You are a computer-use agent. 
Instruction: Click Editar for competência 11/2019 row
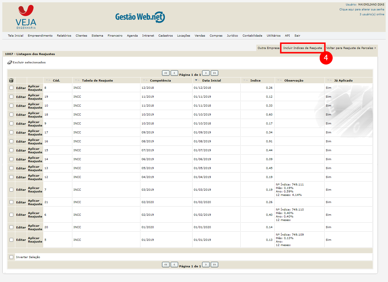pyautogui.click(x=21, y=97)
